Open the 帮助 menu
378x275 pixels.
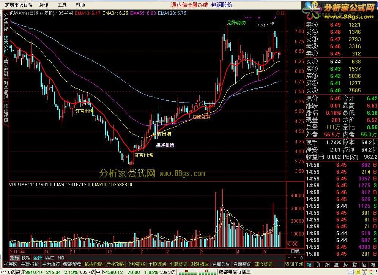coord(80,5)
